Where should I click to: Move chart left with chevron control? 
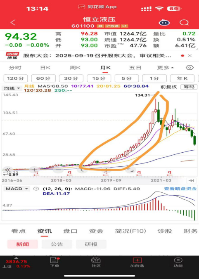(x=82, y=170)
